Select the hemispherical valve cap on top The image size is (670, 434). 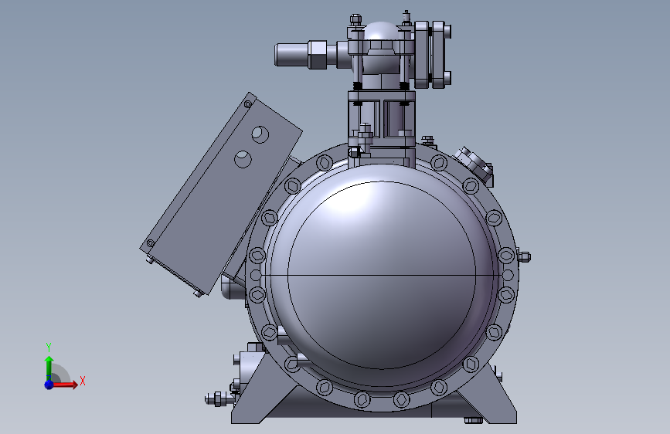pyautogui.click(x=382, y=32)
